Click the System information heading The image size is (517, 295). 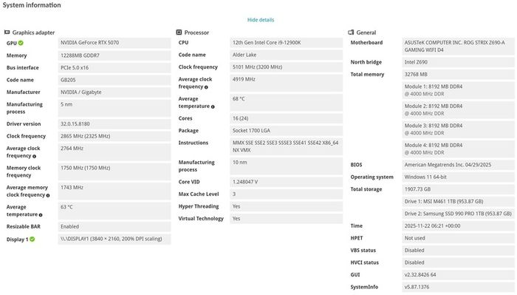pos(32,5)
